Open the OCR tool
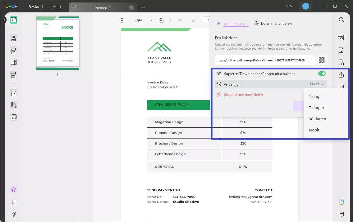The width and height of the screenshot is (353, 222). coord(341,37)
